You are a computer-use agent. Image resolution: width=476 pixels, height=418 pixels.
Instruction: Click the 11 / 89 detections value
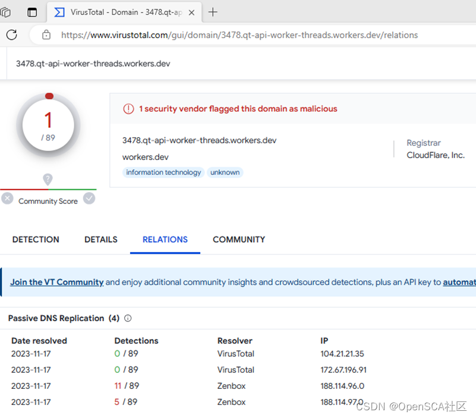pos(127,386)
